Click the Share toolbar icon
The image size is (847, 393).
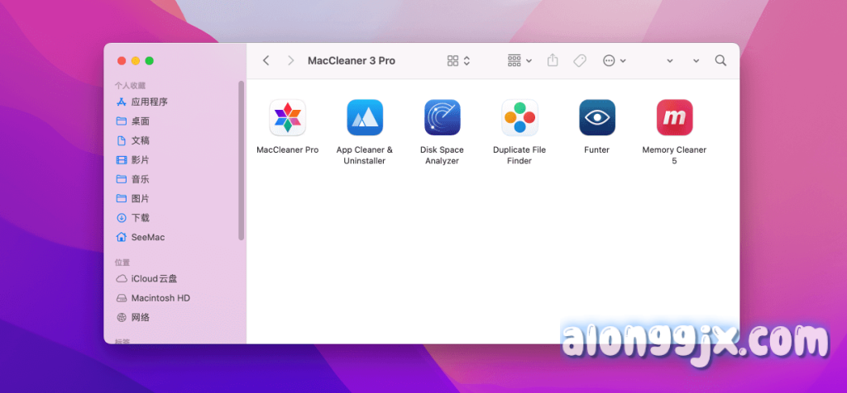point(553,61)
